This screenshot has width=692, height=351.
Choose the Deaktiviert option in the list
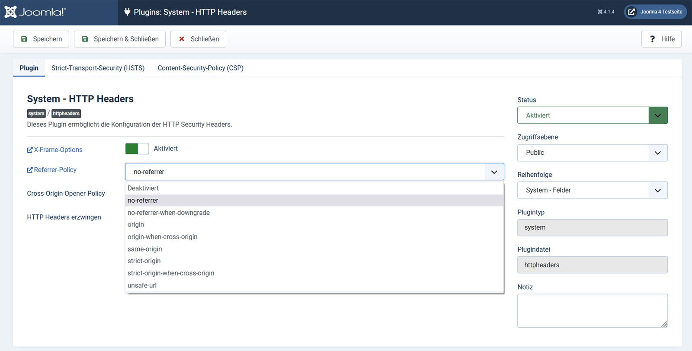[143, 188]
